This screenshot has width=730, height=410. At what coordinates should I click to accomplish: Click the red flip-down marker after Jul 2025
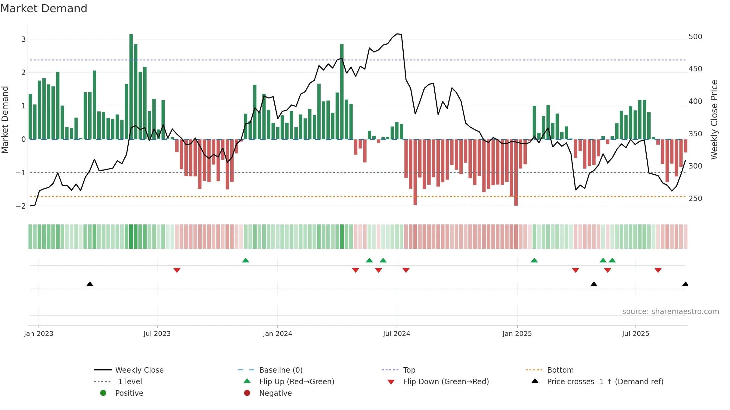pyautogui.click(x=658, y=270)
